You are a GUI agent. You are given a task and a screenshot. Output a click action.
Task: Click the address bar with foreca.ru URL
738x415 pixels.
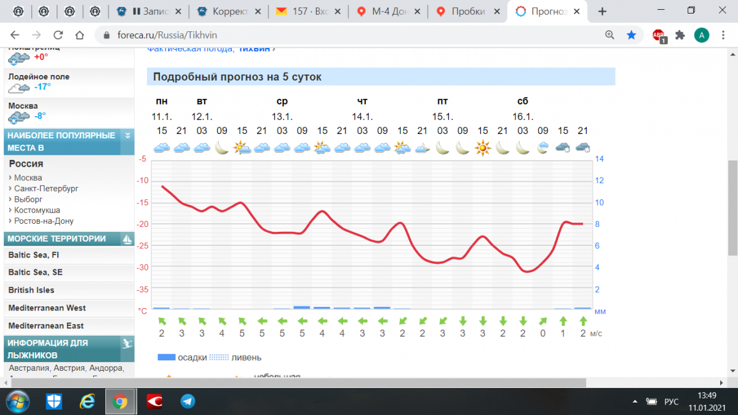(x=344, y=35)
